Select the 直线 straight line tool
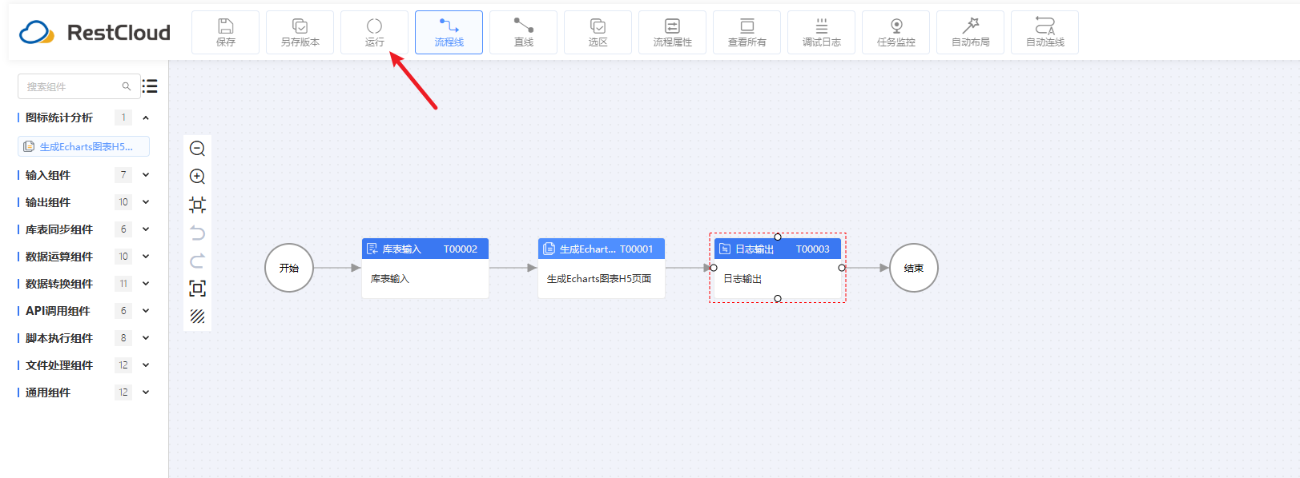1300x478 pixels. 524,32
